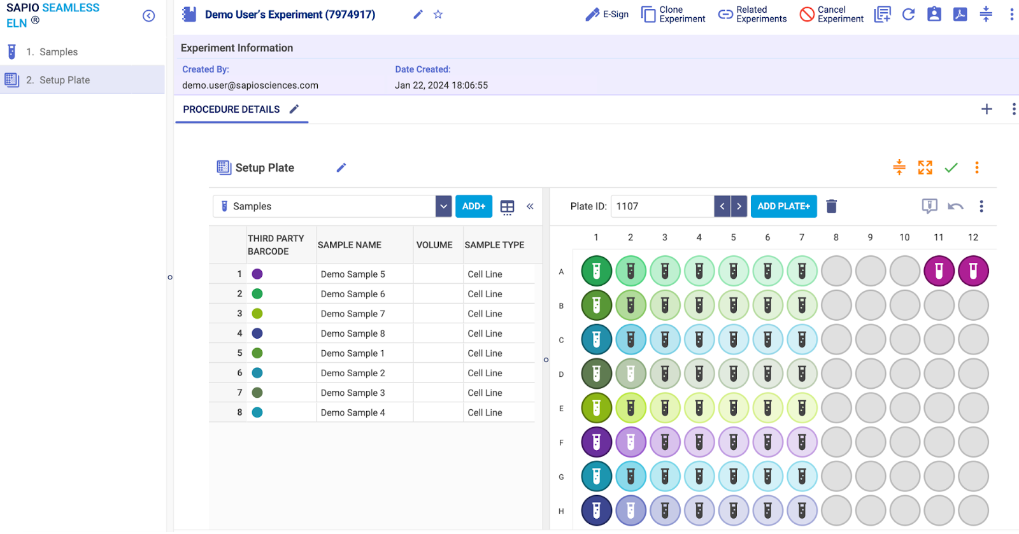The width and height of the screenshot is (1019, 534).
Task: Export experiment to PDF
Action: pos(960,15)
